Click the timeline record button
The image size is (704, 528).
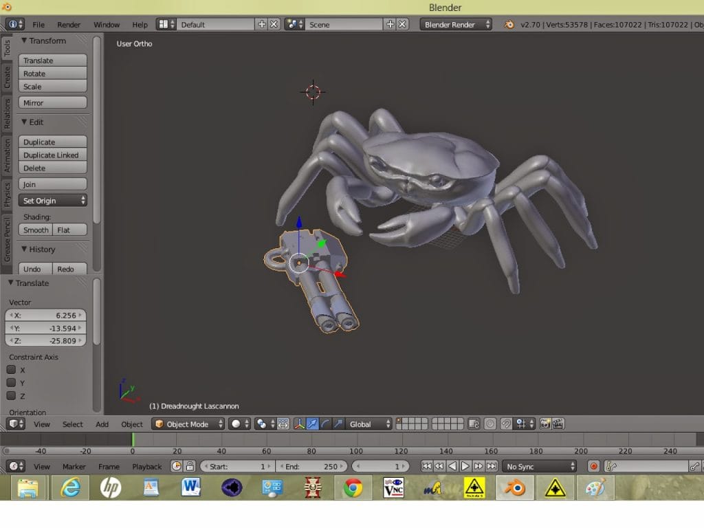tap(594, 466)
